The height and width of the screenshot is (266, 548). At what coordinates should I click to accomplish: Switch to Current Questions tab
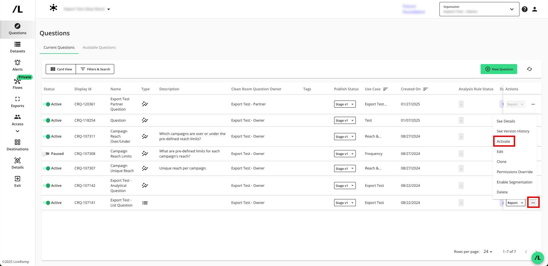click(x=59, y=48)
